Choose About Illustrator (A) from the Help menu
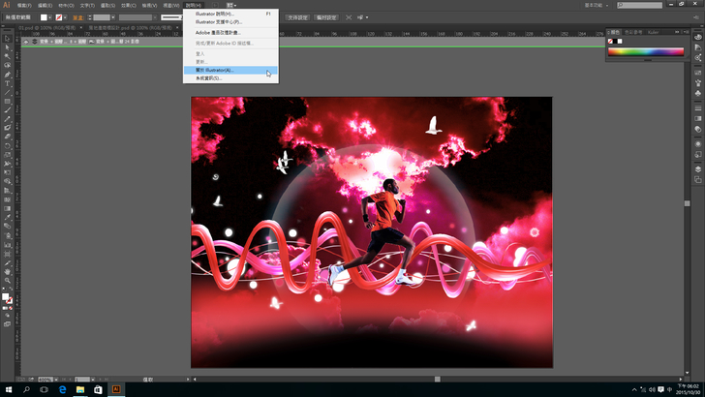Viewport: 705px width, 397px height. click(x=215, y=71)
